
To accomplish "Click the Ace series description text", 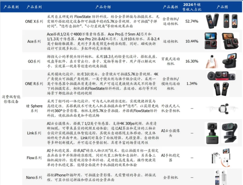I will (x=103, y=41).
